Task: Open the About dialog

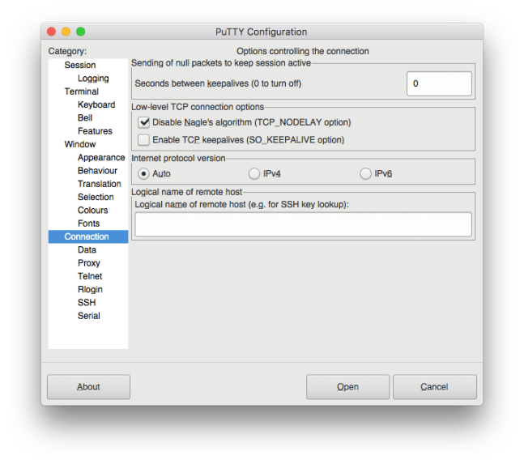Action: point(88,387)
